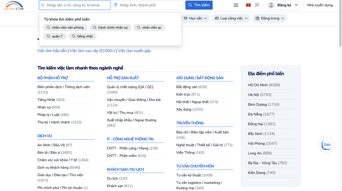Click the magnifier icon in keyword field
342x191 pixels.
42,5
